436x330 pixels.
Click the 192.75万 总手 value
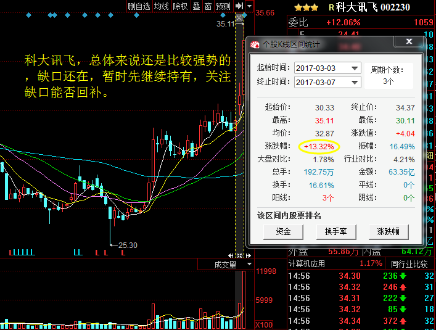pos(319,172)
